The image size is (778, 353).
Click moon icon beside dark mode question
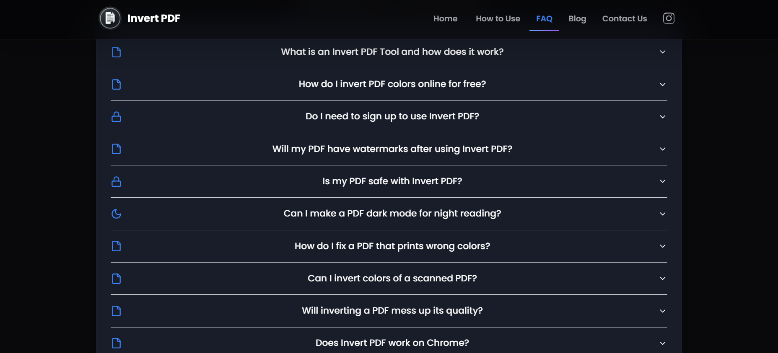(x=117, y=214)
